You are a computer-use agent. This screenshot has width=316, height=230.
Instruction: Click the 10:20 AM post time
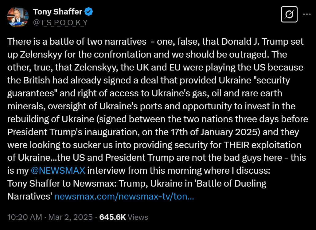pyautogui.click(x=24, y=217)
